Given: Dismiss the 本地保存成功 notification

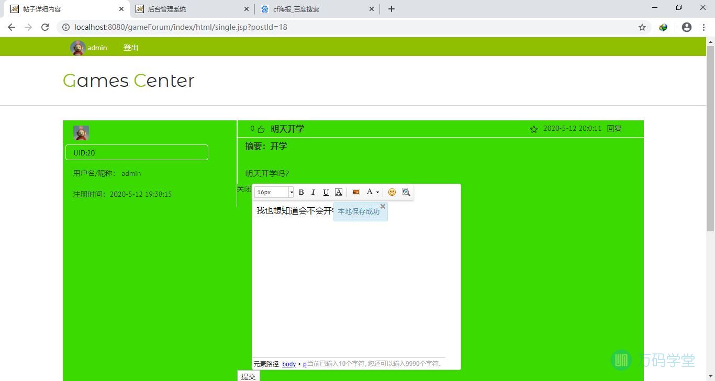Looking at the screenshot, I should pyautogui.click(x=383, y=206).
